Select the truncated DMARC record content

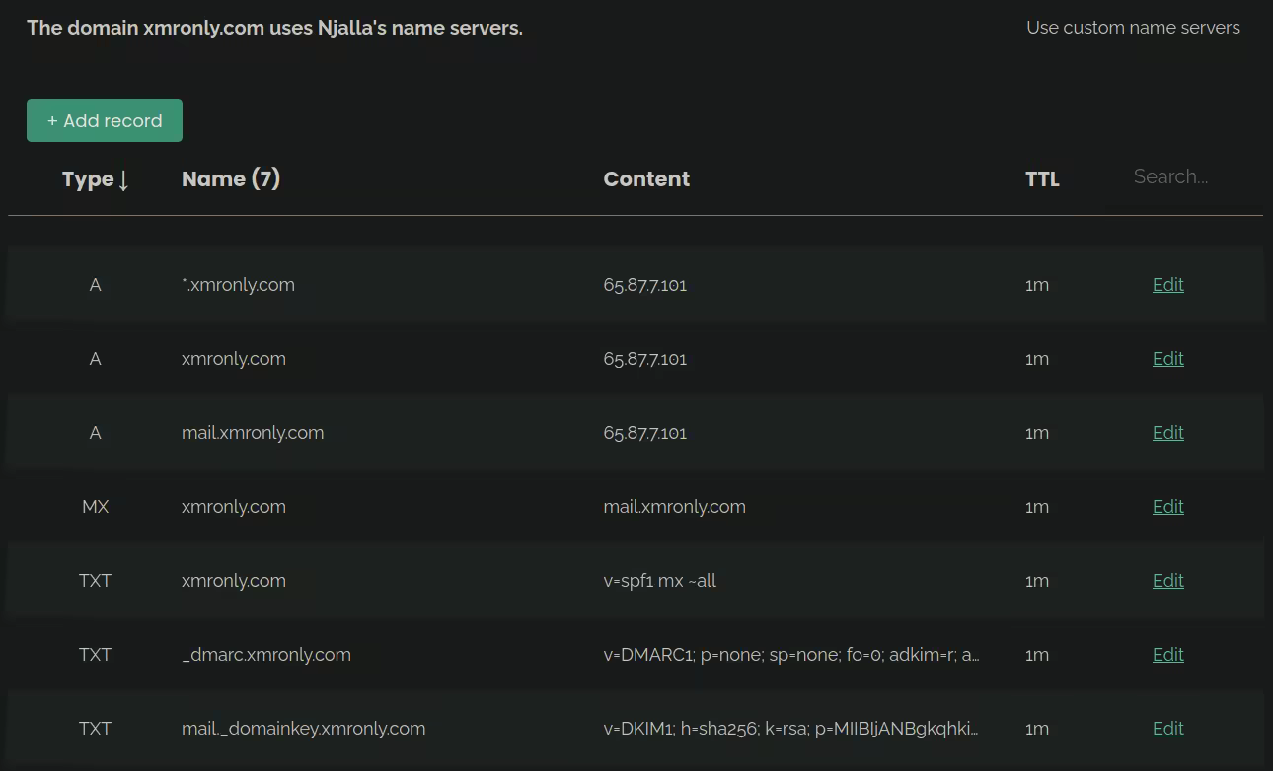coord(790,655)
